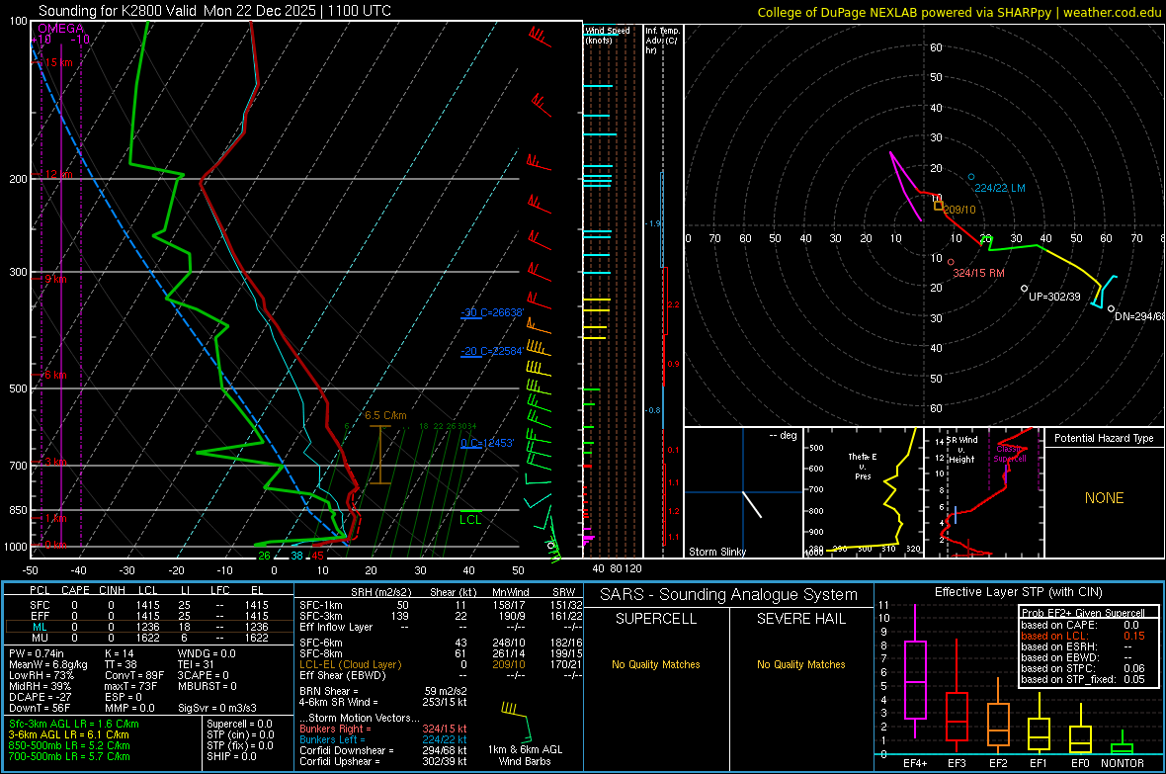
Task: Click the SARS - Sounding Analogue System title
Action: [728, 595]
